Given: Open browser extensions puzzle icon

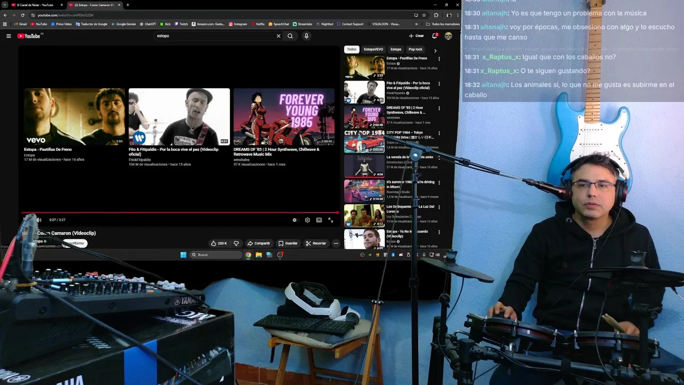Looking at the screenshot, I should (436, 15).
